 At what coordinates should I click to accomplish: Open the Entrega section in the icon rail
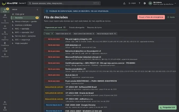tap(5, 50)
